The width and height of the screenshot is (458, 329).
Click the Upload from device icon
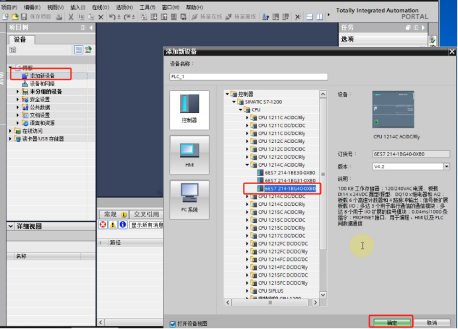click(164, 17)
